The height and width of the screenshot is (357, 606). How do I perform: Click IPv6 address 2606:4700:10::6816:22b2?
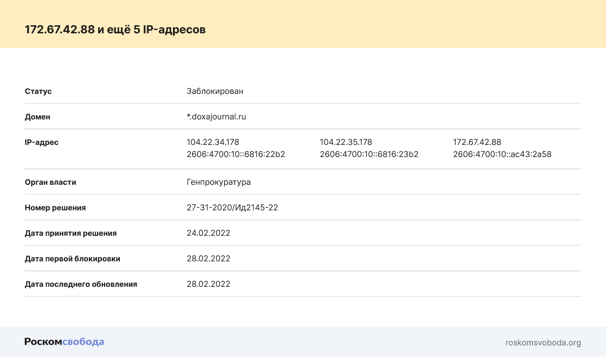[236, 155]
